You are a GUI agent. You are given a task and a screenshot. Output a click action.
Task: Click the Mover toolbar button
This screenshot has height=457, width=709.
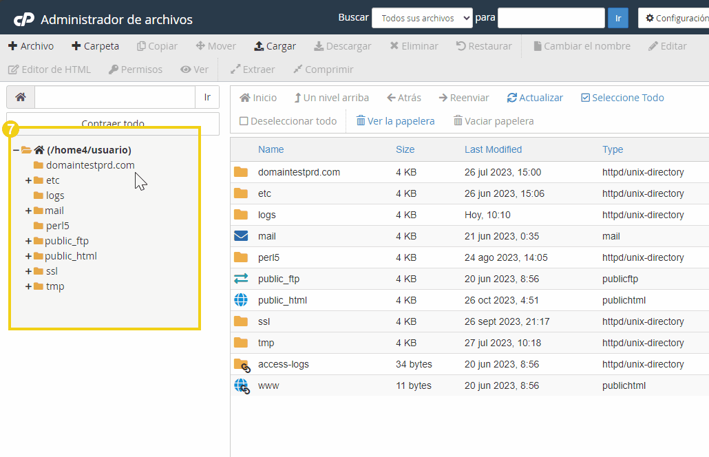215,46
